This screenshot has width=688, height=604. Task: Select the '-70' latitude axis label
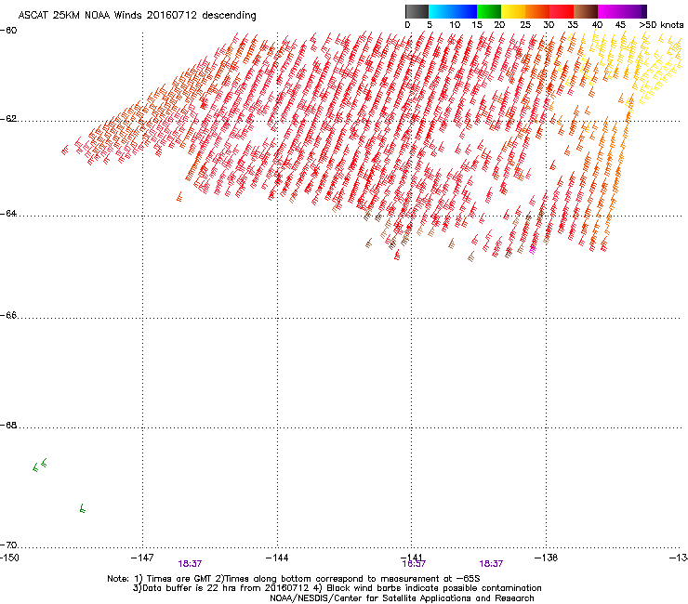point(8,545)
